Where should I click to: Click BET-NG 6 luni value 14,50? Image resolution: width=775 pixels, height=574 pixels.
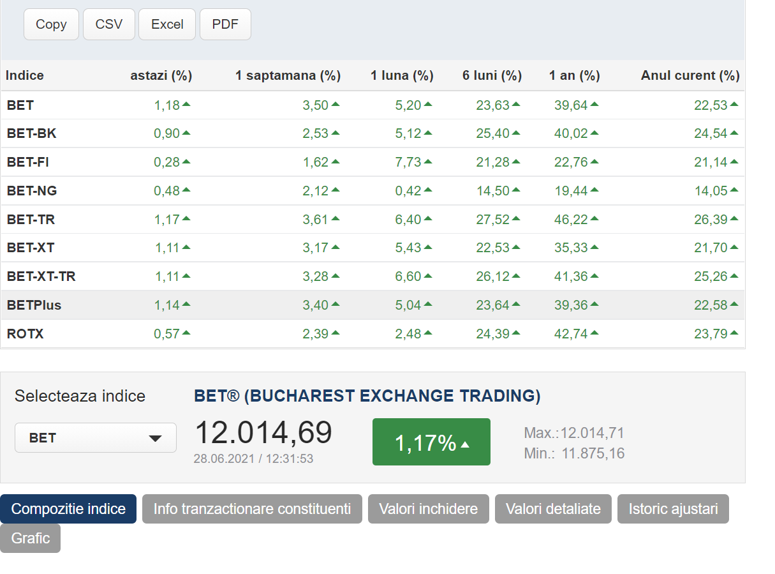click(493, 191)
